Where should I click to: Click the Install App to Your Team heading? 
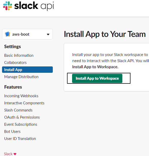click(x=105, y=34)
